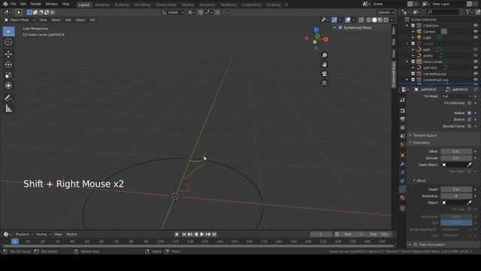Select the Move tool
Screen dimensions: 481x271
(x=8, y=54)
